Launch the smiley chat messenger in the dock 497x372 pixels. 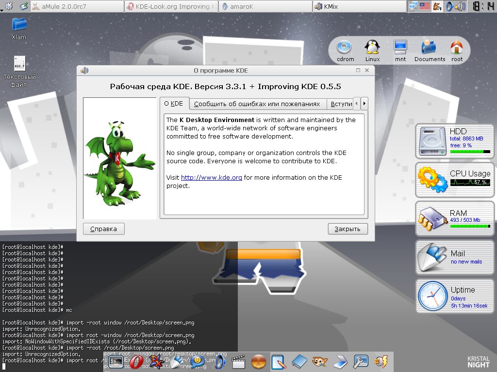[x=198, y=361]
